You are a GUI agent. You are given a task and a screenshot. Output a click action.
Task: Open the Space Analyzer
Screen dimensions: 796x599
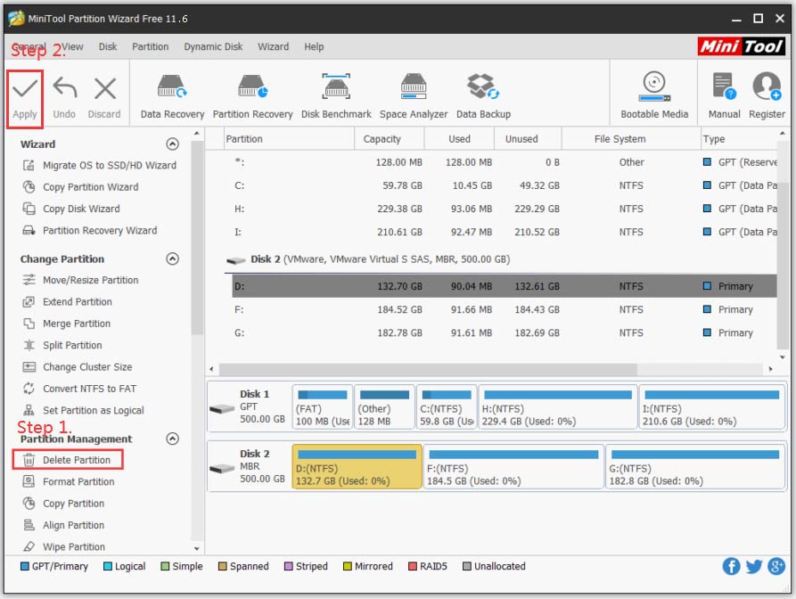pos(412,94)
